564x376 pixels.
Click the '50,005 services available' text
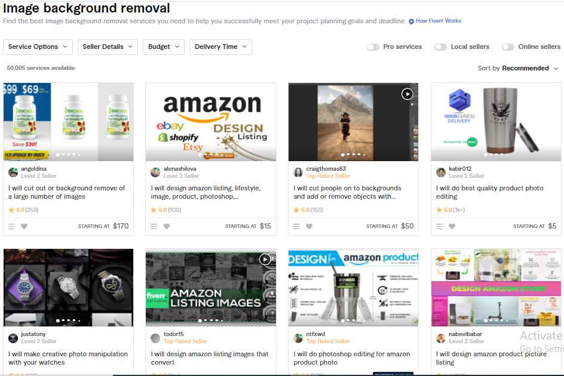(x=41, y=68)
